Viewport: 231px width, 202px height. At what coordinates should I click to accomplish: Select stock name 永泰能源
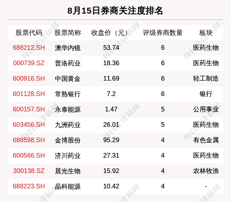tap(68, 110)
